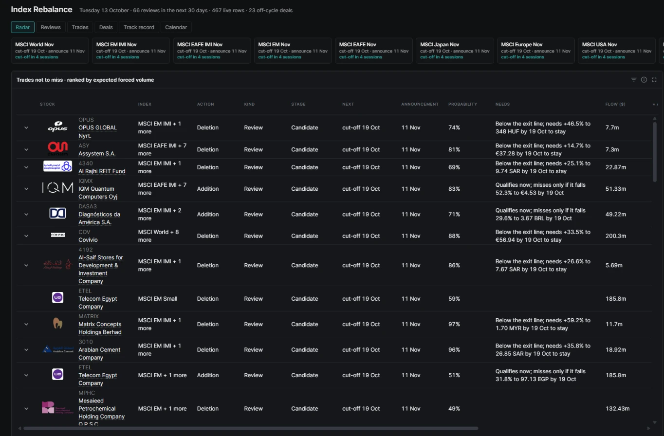664x436 pixels.
Task: Open the Calendar tab
Action: (x=176, y=27)
